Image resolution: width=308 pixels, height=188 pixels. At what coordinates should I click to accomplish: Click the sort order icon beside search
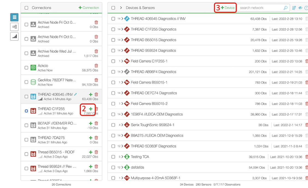(x=294, y=8)
